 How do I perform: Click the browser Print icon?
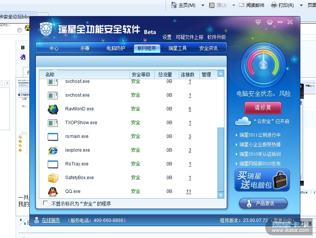tap(274, 5)
